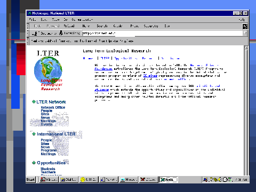Open the Help menu

(242, 20)
